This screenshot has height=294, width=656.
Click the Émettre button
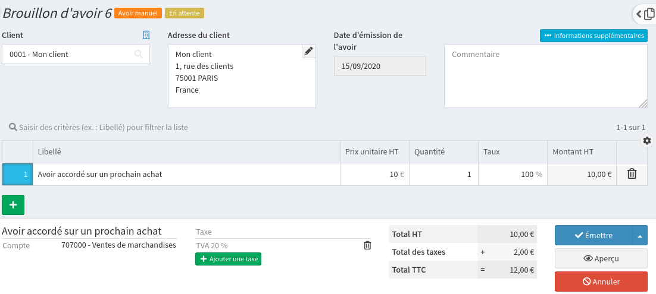tap(593, 235)
